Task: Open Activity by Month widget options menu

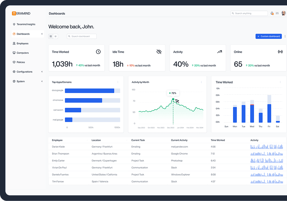Action: coord(201,82)
